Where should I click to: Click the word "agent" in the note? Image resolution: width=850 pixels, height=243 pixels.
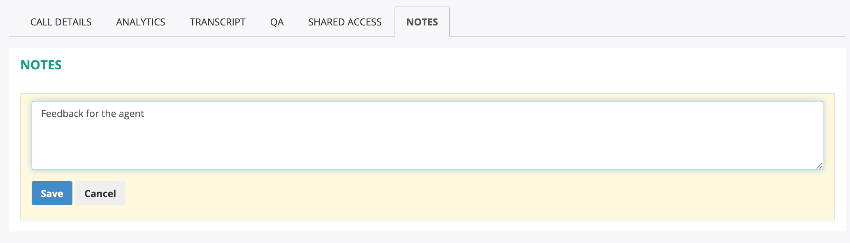[x=131, y=114]
